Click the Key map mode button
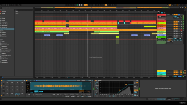Image resolution: width=187 pixels, height=105 pixels. point(172,5)
